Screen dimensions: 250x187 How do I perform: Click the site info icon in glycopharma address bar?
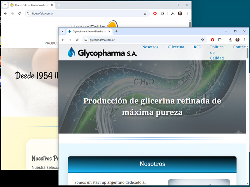(86, 40)
